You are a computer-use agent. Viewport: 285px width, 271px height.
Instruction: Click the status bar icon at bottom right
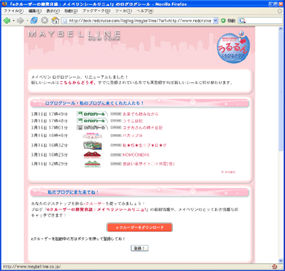(274, 266)
